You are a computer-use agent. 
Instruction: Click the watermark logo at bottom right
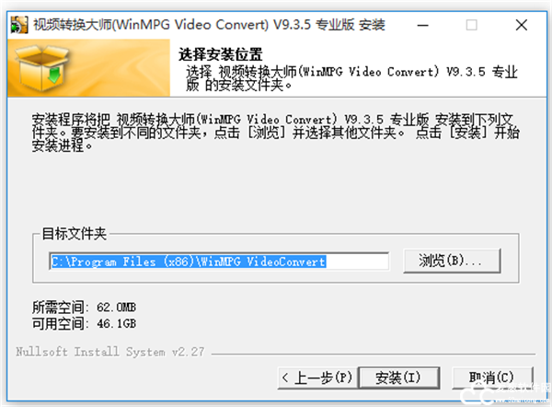[505, 393]
